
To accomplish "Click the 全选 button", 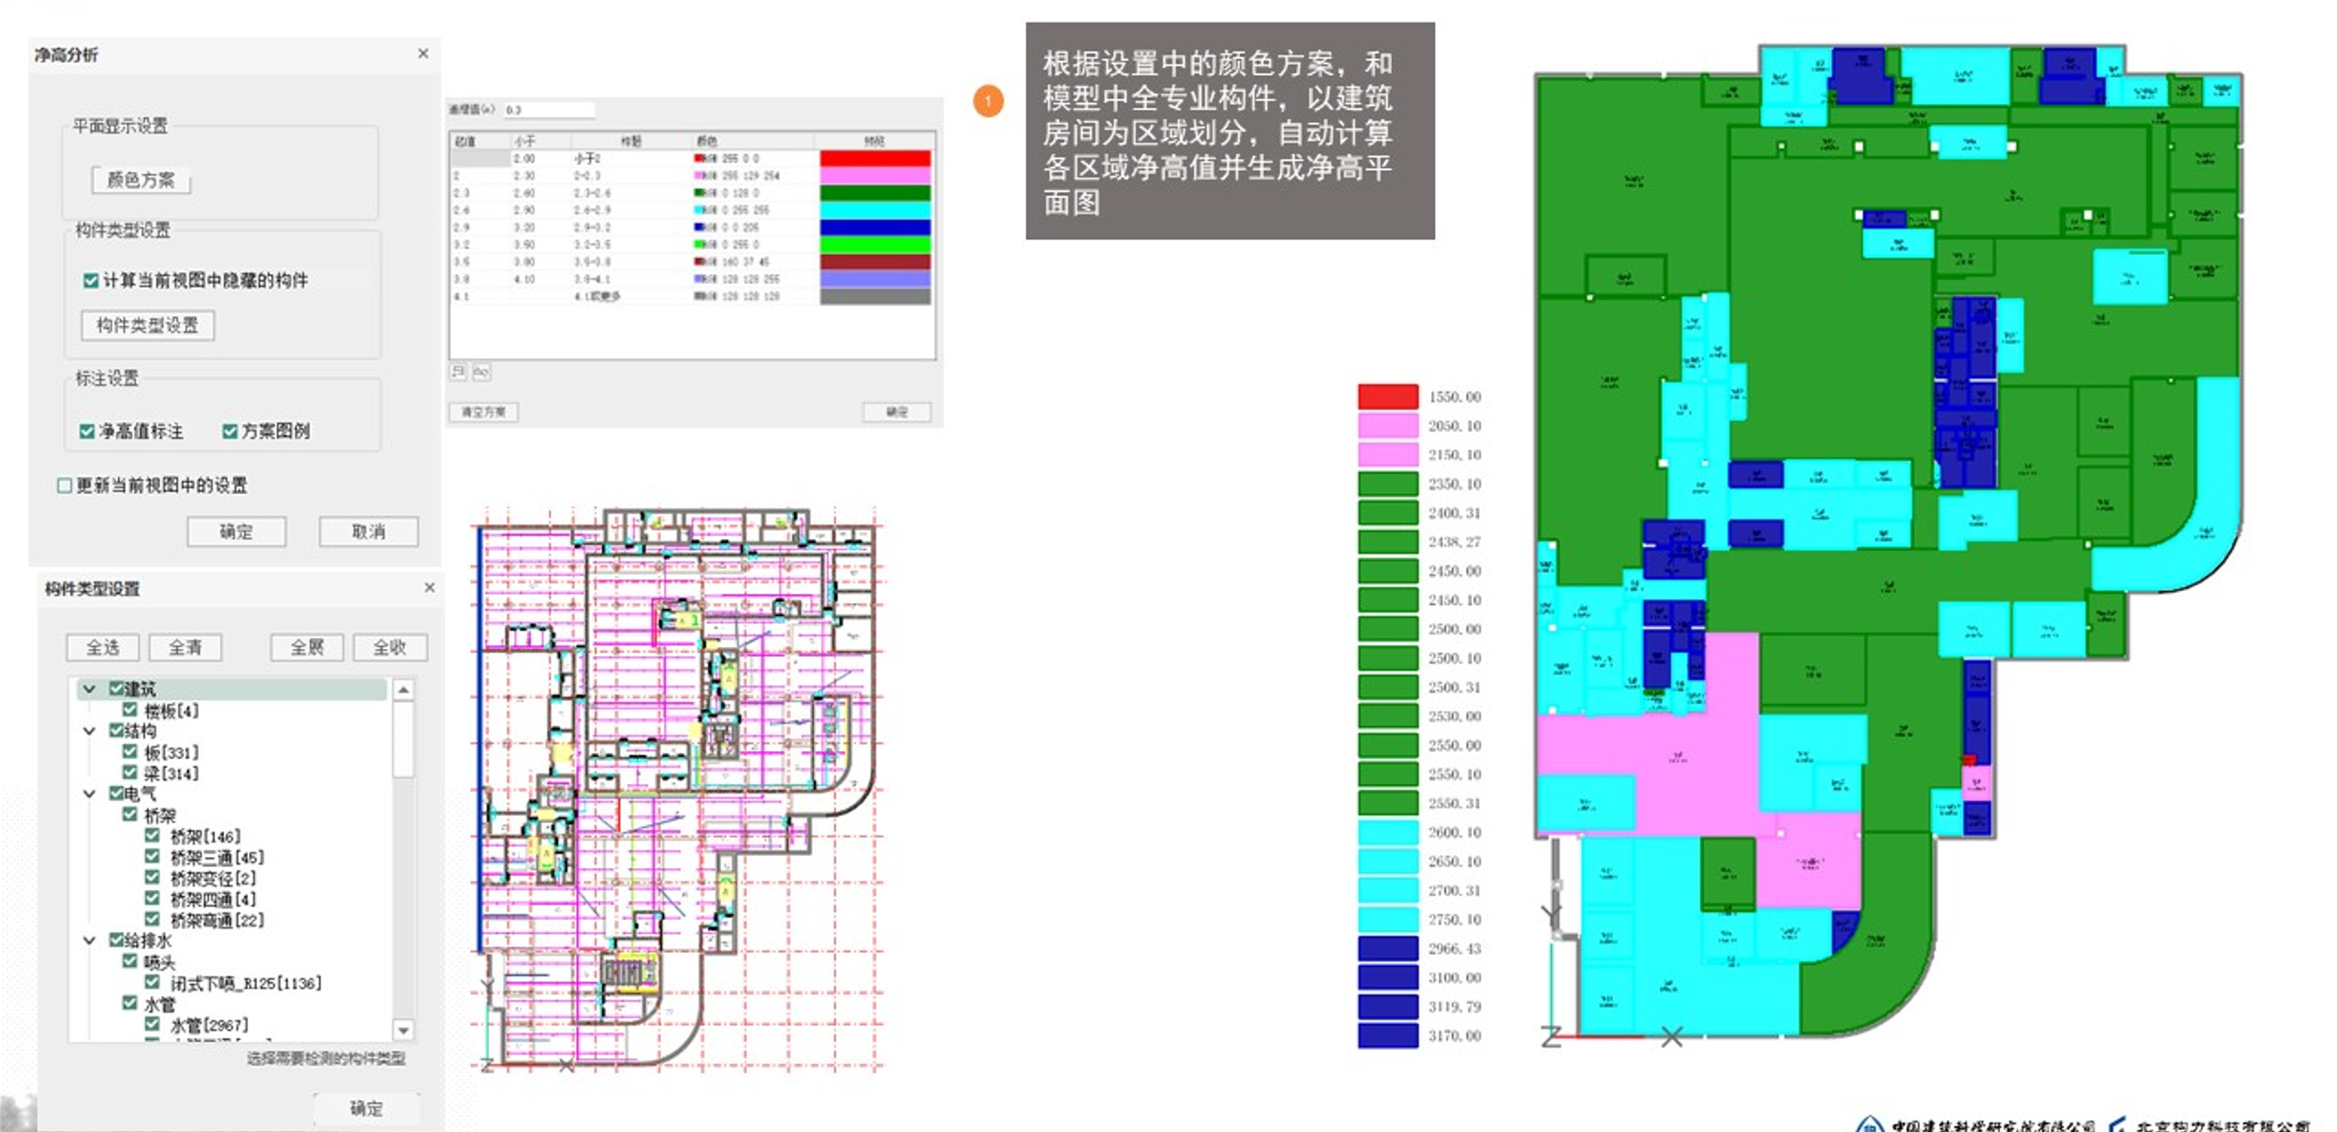I will pyautogui.click(x=102, y=647).
